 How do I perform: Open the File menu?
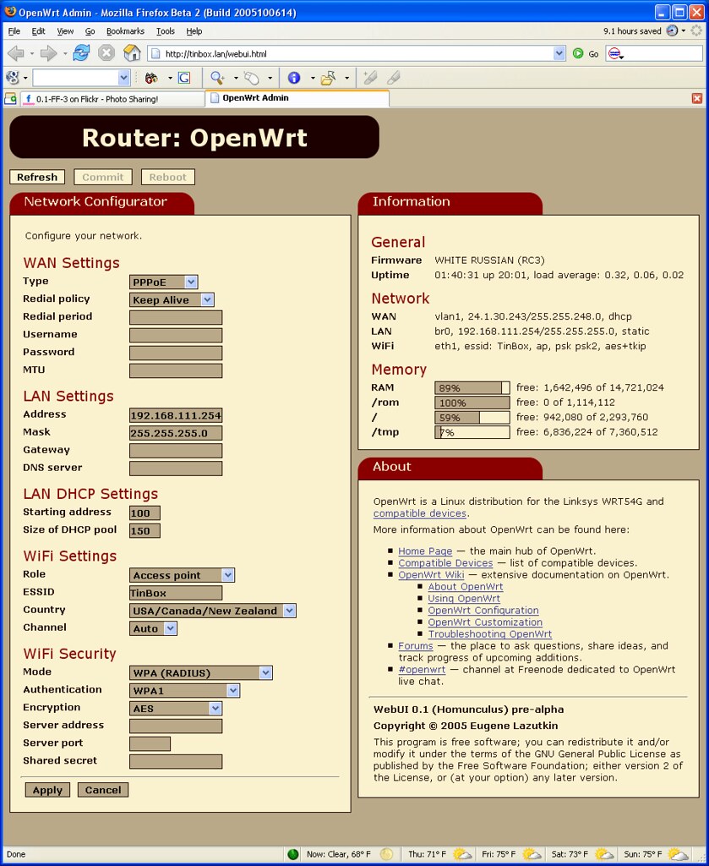(x=14, y=31)
